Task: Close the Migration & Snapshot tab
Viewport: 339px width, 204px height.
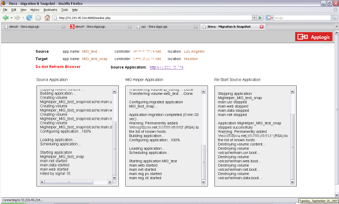Action: coord(261,26)
